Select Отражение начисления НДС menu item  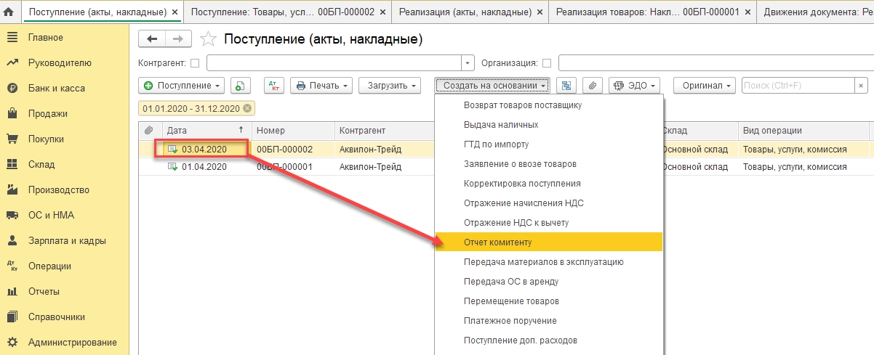[548, 203]
